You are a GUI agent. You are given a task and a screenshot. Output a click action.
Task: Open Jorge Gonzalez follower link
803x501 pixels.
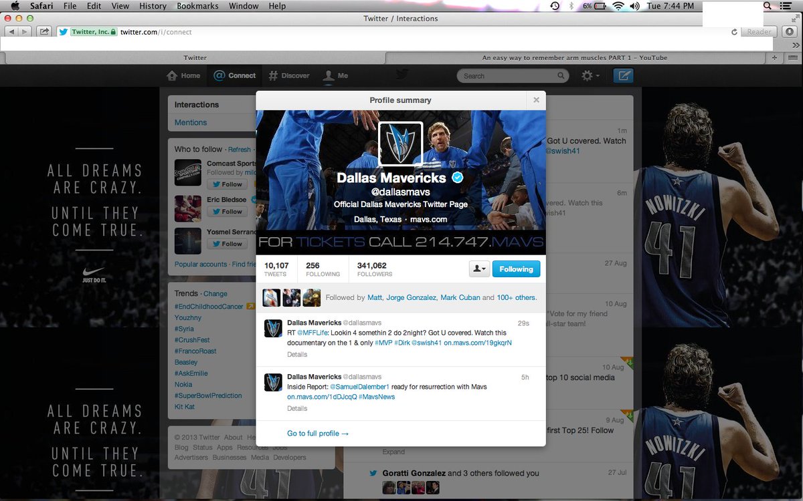click(411, 297)
